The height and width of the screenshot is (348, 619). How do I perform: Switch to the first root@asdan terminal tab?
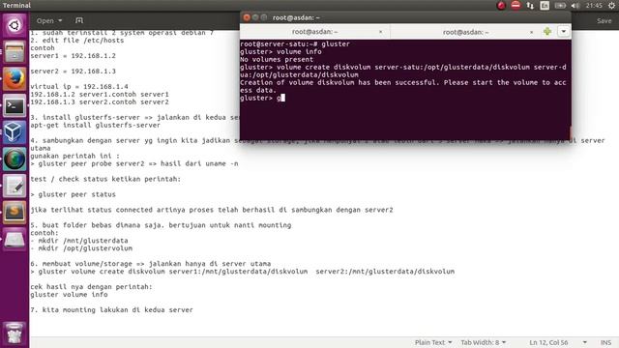314,32
